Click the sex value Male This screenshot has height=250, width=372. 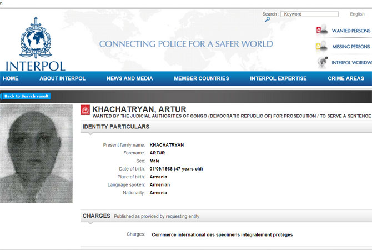pos(154,161)
